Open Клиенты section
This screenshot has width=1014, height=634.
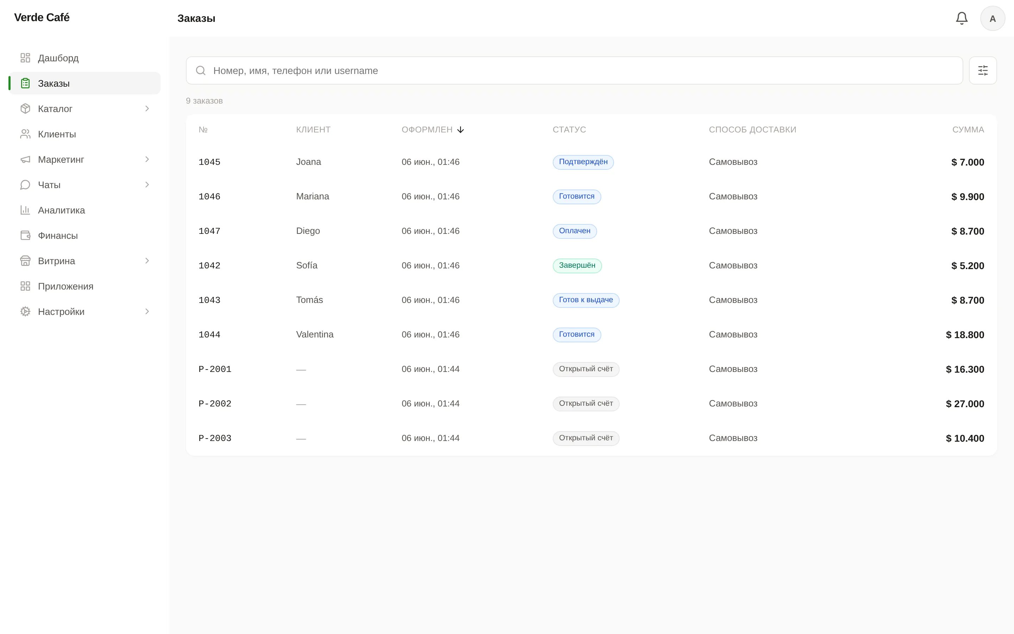tap(84, 134)
